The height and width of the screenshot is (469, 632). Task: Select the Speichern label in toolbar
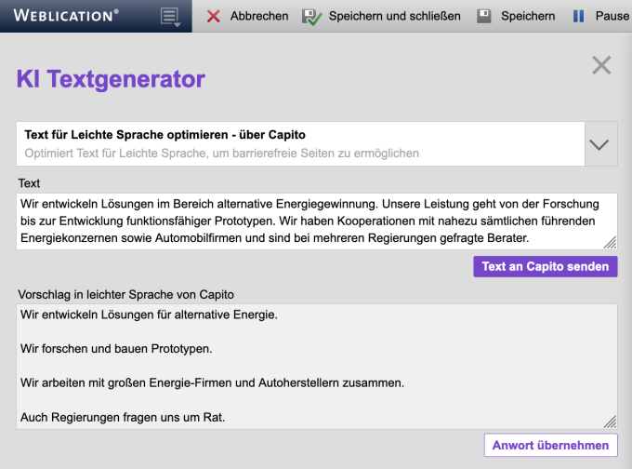pyautogui.click(x=528, y=16)
